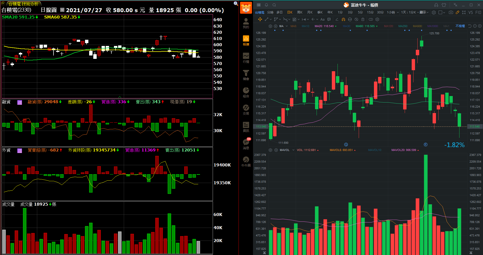Switch to 月K monthly chart tab

[x=310, y=12]
